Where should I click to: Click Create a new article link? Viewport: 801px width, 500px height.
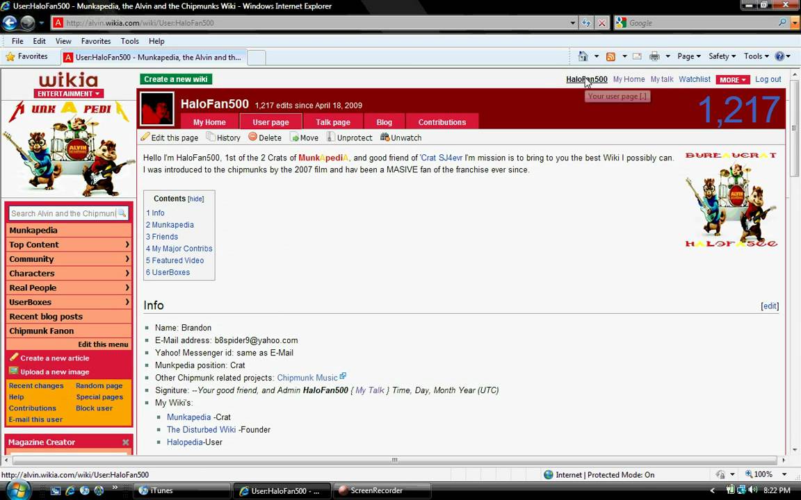point(55,358)
